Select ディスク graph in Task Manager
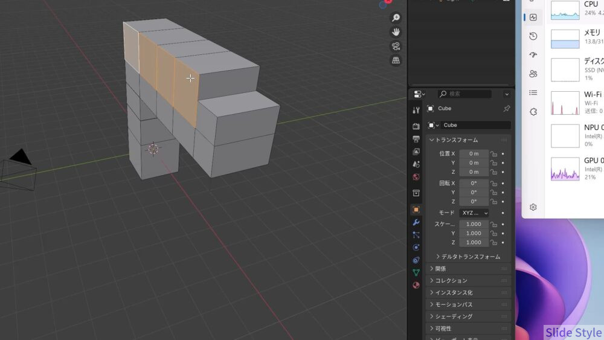The height and width of the screenshot is (340, 604). (x=565, y=69)
